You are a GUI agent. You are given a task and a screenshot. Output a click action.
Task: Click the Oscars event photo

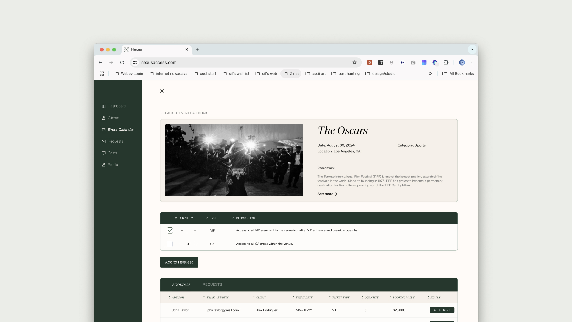coord(234,160)
